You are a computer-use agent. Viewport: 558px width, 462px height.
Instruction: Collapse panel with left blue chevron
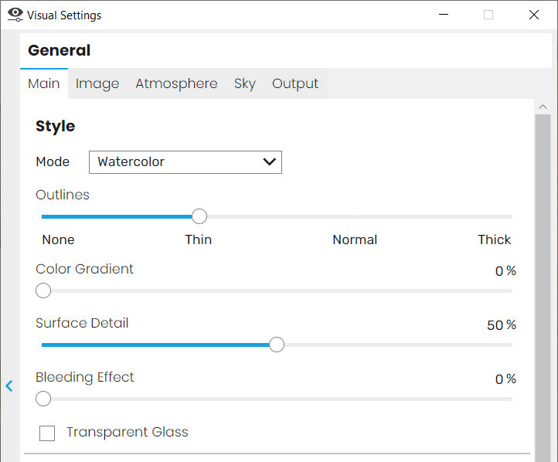tap(9, 386)
